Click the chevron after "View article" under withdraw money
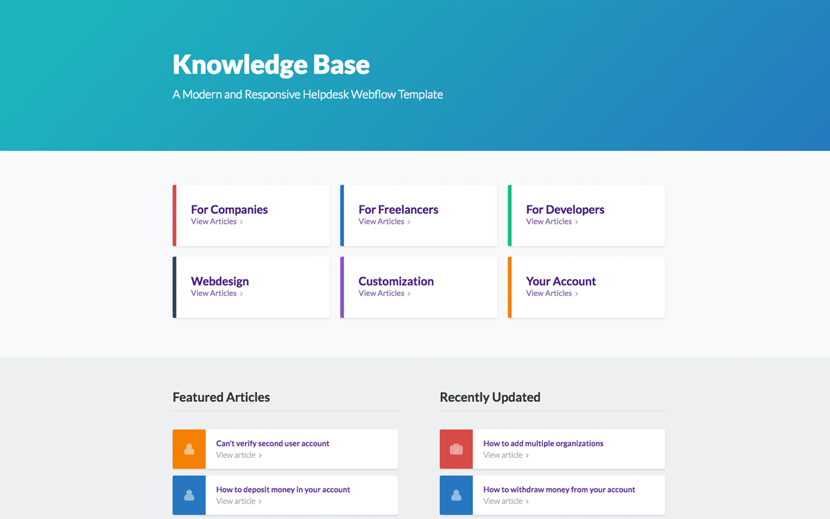This screenshot has width=830, height=519. point(527,501)
